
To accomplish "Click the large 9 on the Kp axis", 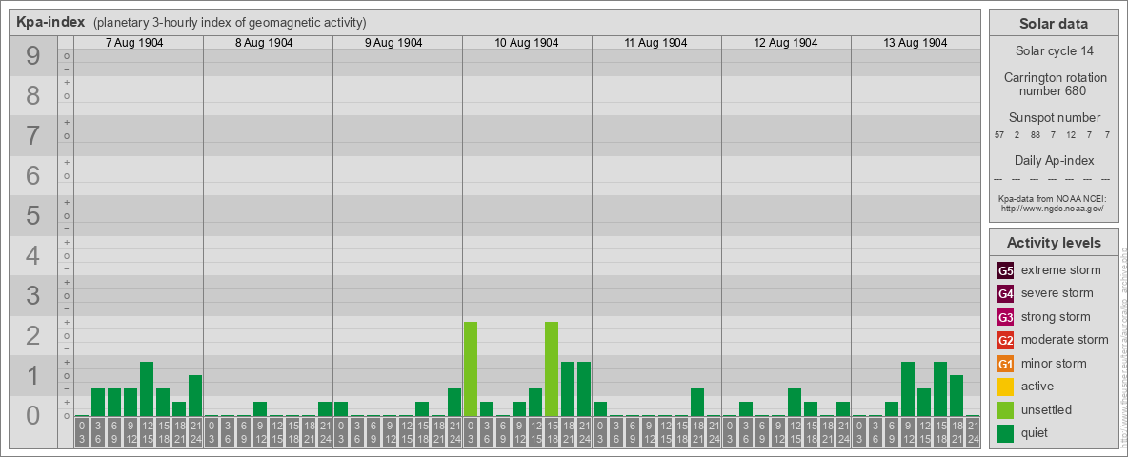I will point(33,56).
